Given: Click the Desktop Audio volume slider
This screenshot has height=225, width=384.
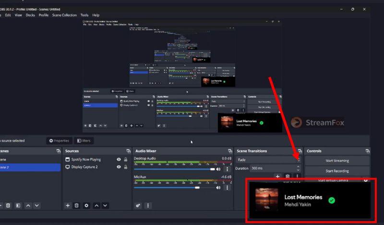Looking at the screenshot, I should (x=174, y=169).
